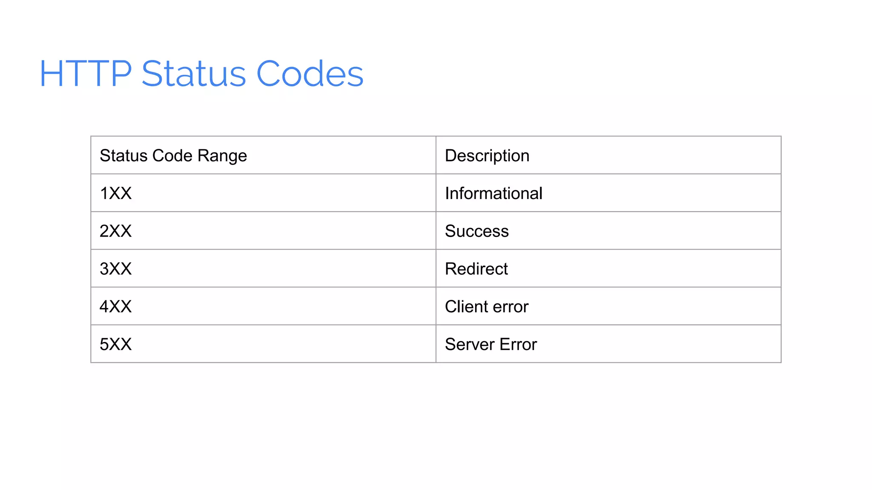
Task: Click the word Status in the title
Action: tap(194, 74)
